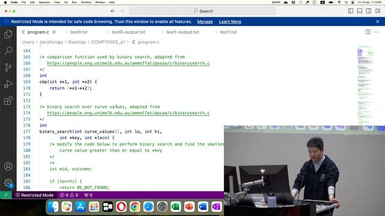385x216 pixels.
Task: Open the Window menu
Action: (100, 2)
